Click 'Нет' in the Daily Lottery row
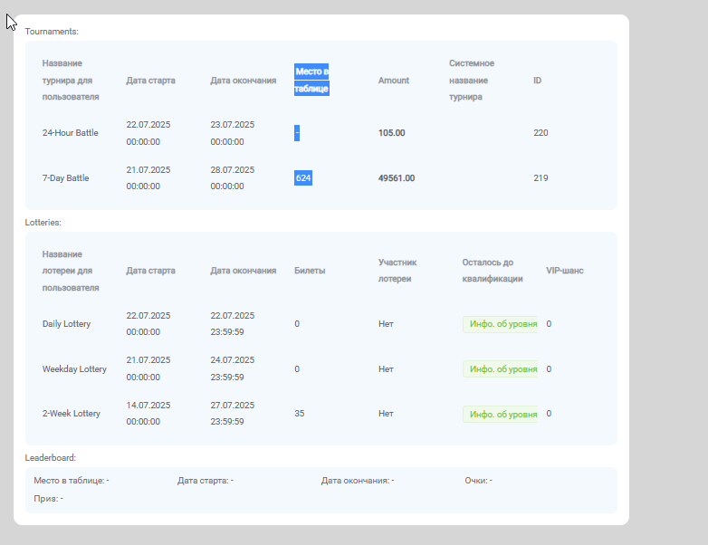 pos(386,324)
